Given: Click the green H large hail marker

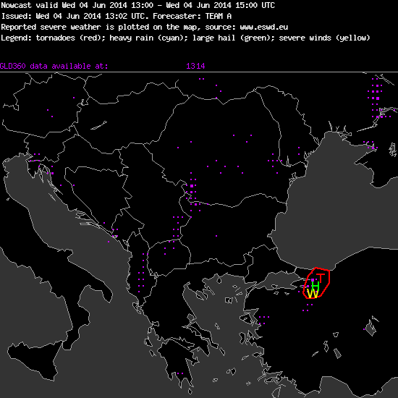Looking at the screenshot, I should tap(315, 286).
